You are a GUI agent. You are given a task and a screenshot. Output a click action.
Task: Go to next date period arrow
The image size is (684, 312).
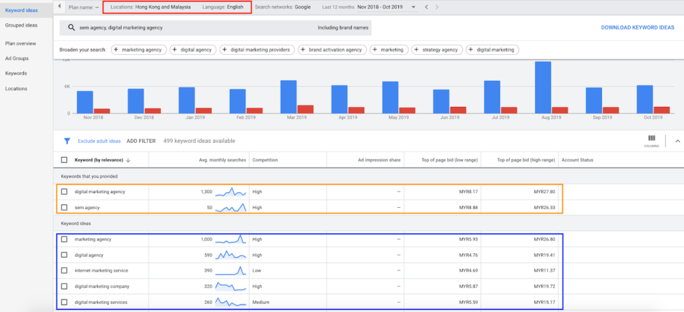click(x=437, y=7)
